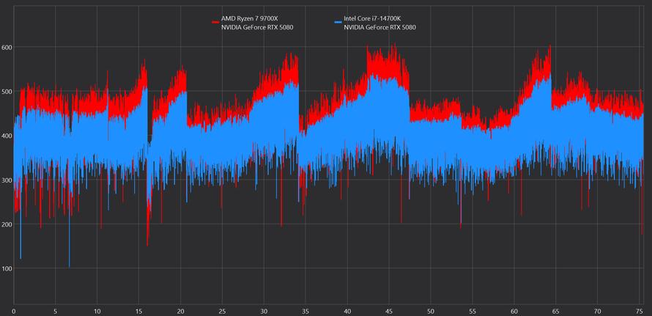Select the 15 marker on the time axis
Image resolution: width=652 pixels, height=316 pixels.
[x=138, y=310]
